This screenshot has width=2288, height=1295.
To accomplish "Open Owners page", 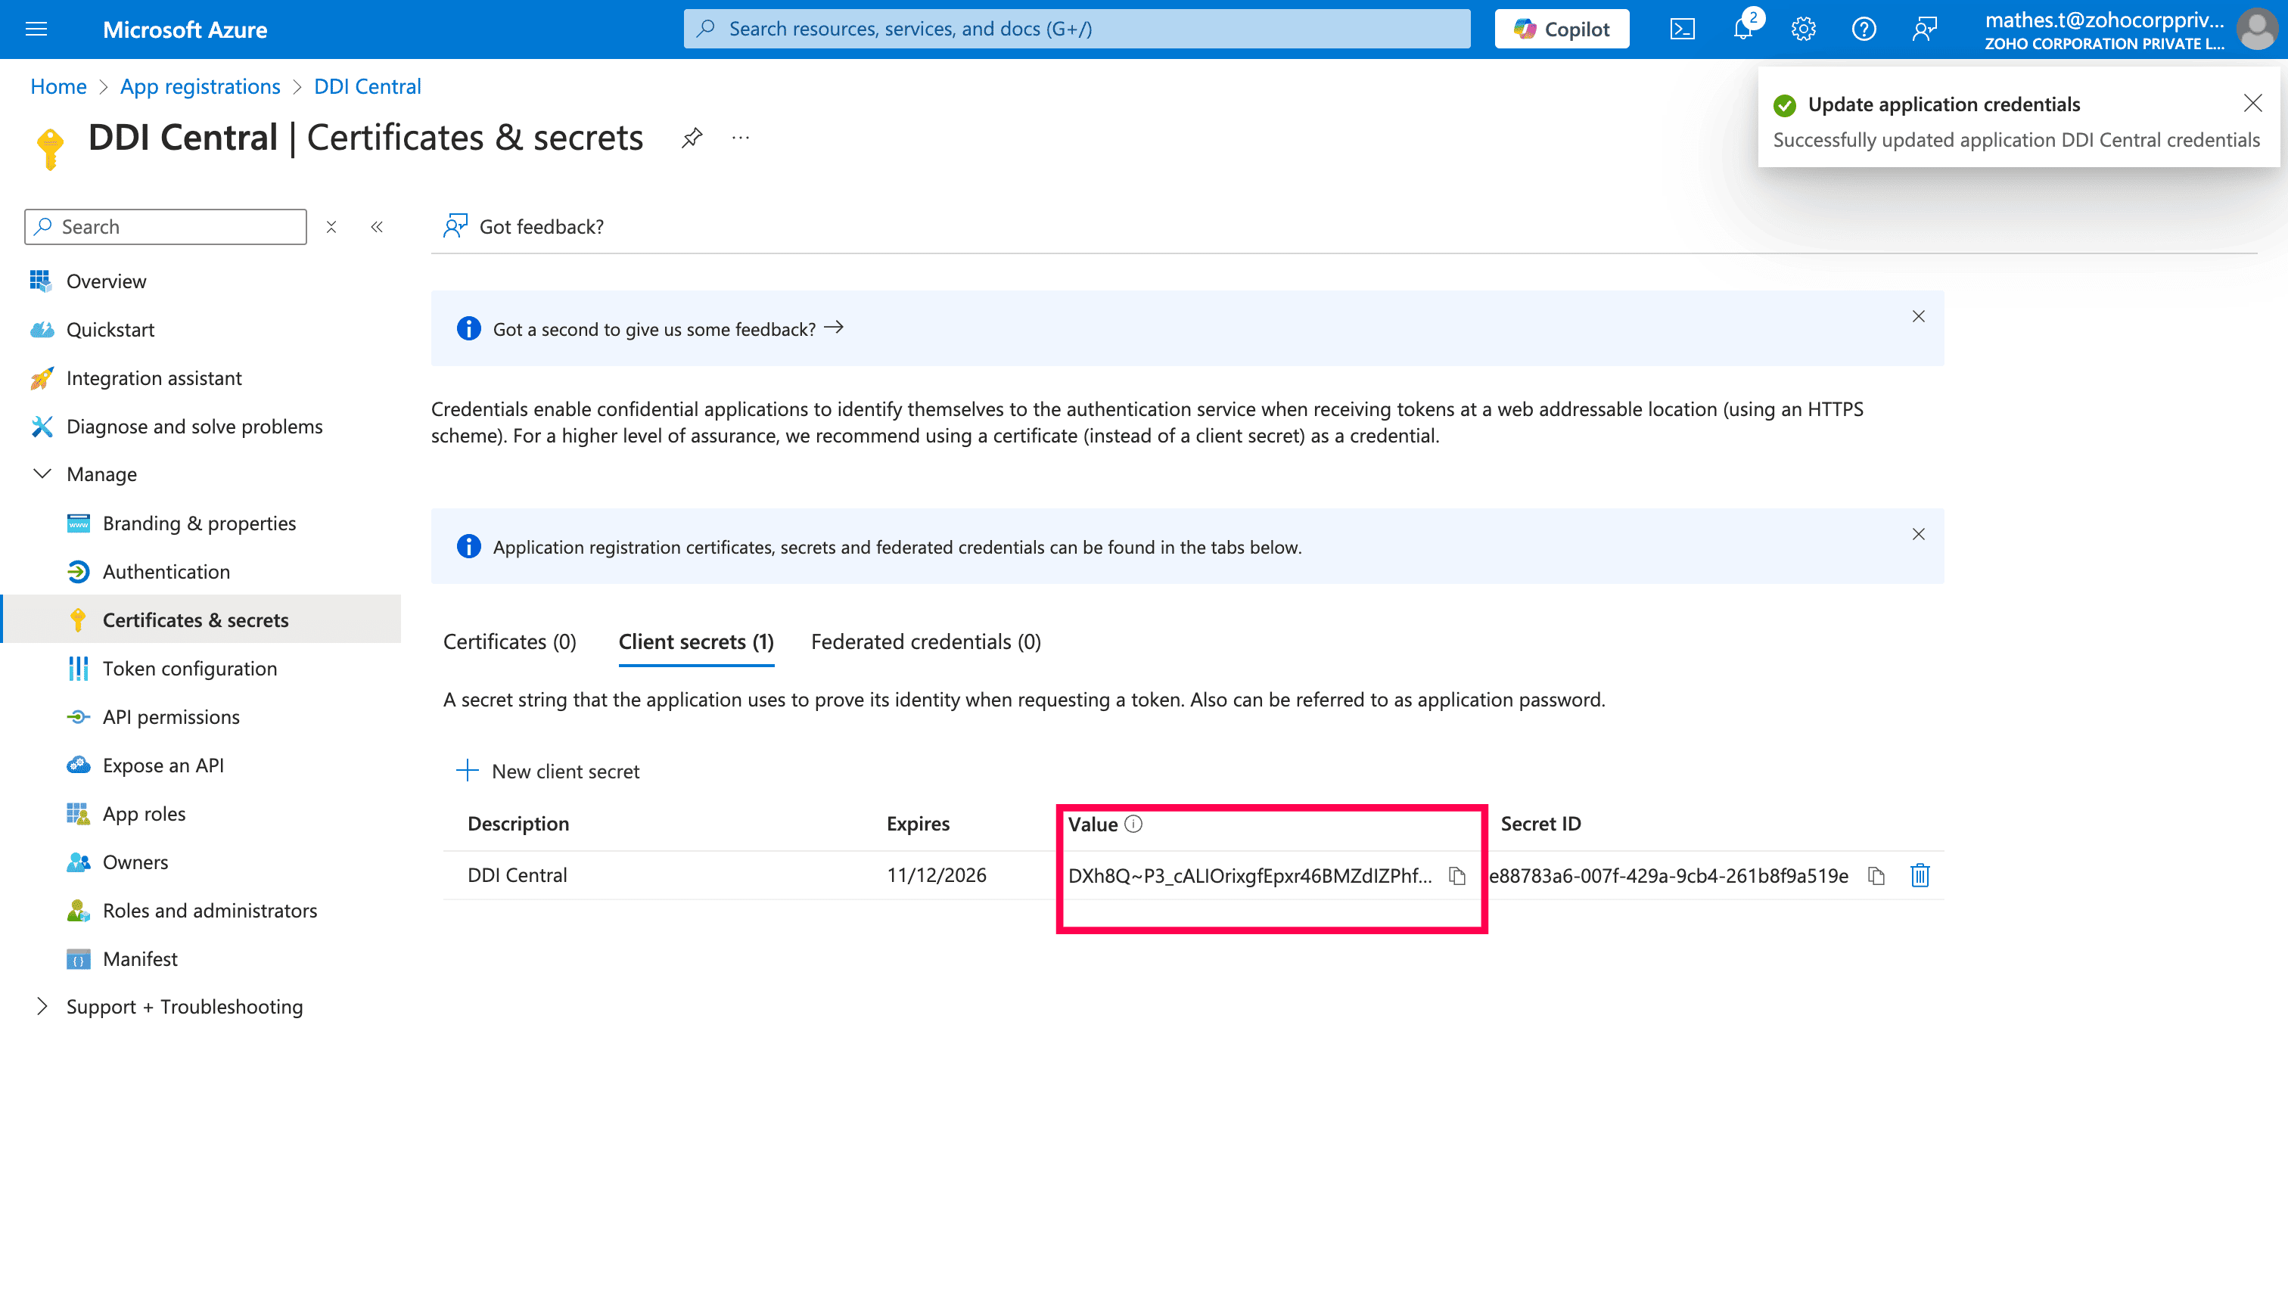I will [135, 863].
